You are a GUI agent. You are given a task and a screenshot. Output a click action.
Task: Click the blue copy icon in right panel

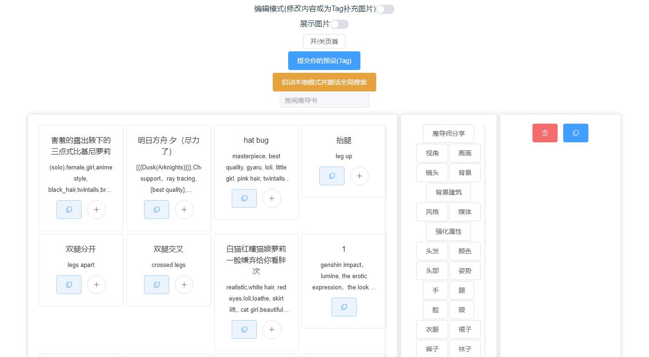[x=575, y=133]
